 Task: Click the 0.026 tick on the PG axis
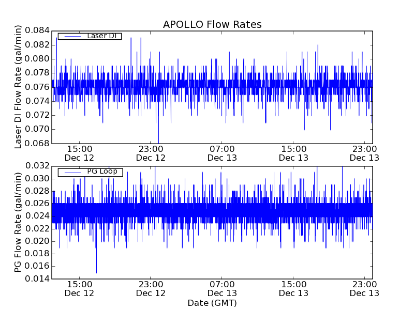click(x=37, y=204)
